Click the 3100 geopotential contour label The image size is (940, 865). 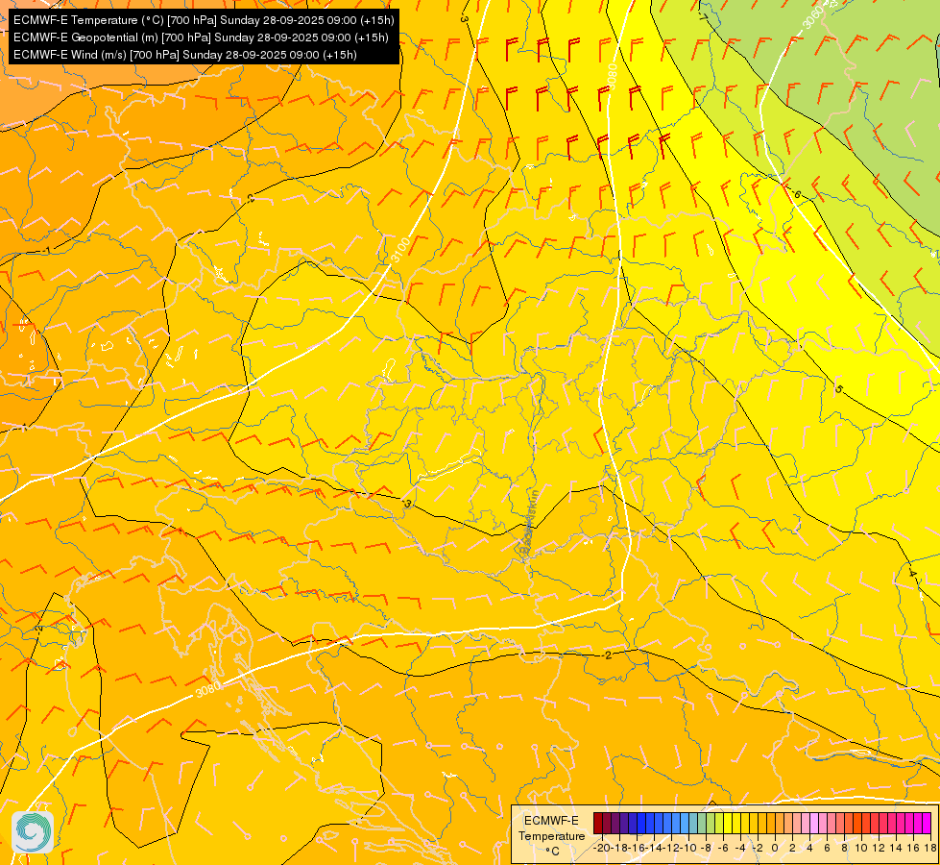pos(400,250)
